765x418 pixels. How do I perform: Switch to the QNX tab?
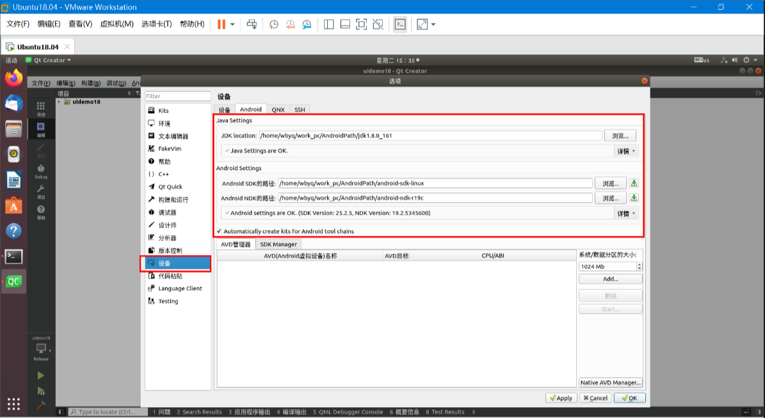(x=278, y=109)
